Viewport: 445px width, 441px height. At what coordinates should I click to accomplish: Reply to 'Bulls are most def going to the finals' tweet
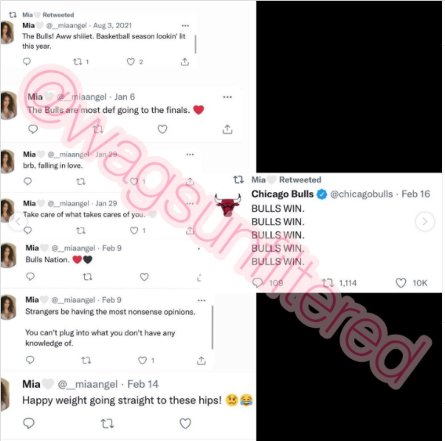(x=33, y=129)
